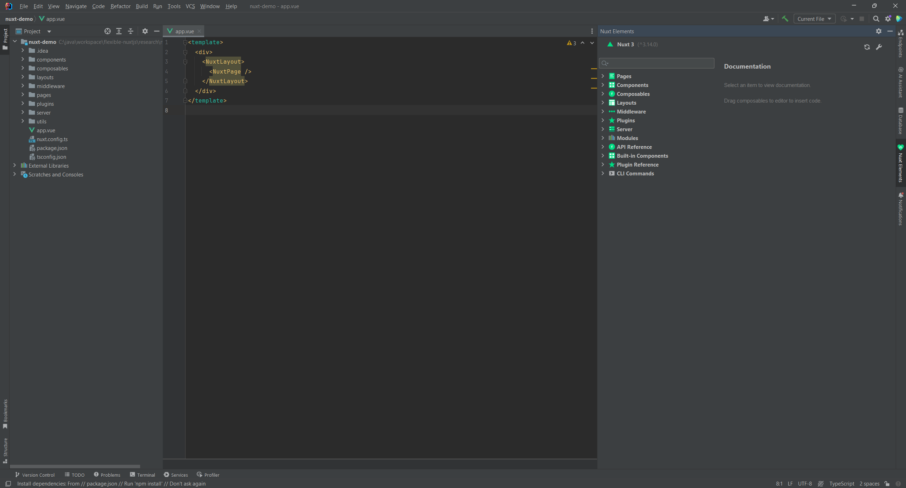Click the Nuxt Elements search field
906x488 pixels.
tap(657, 63)
